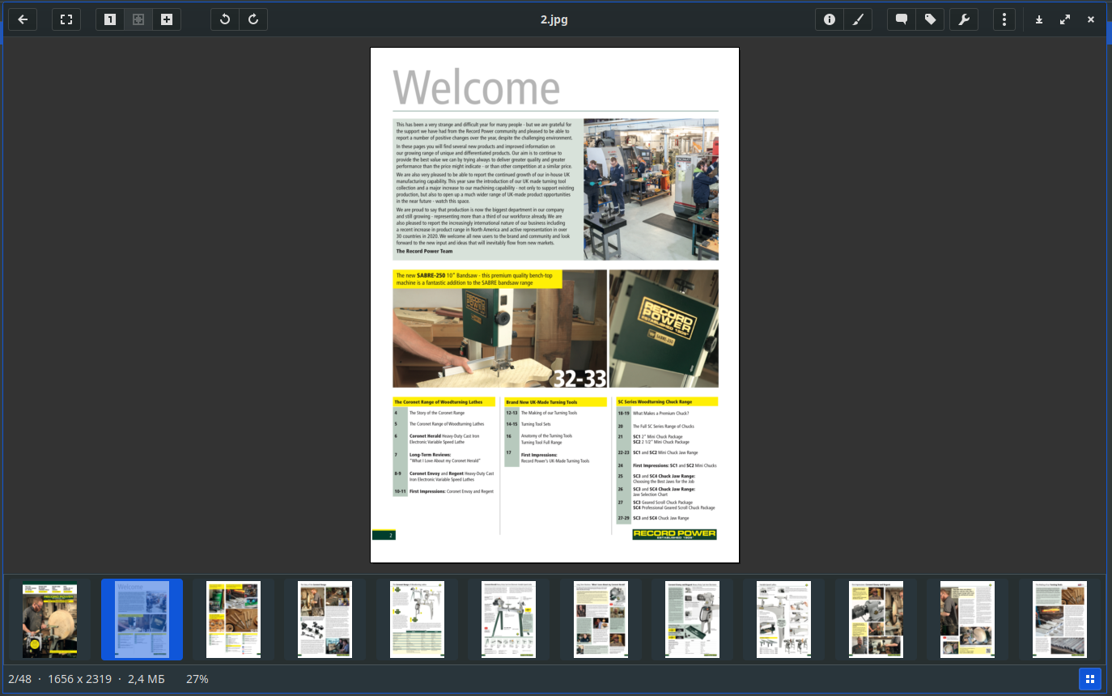The width and height of the screenshot is (1112, 696).
Task: Toggle the thumbnail strip grid button
Action: (1090, 679)
